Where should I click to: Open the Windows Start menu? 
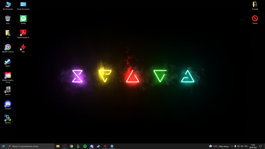coord(3,146)
